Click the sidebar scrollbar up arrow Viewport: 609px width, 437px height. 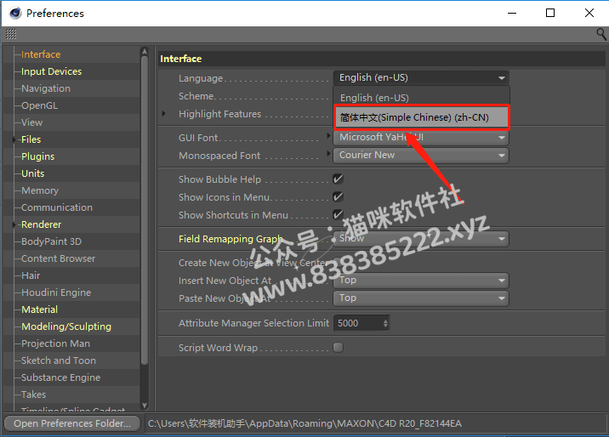tap(145, 51)
